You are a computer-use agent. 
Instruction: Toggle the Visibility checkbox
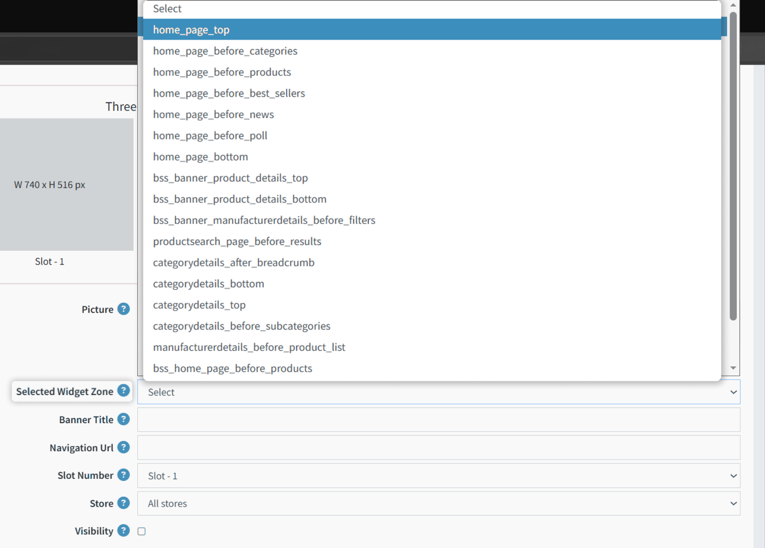tap(142, 531)
